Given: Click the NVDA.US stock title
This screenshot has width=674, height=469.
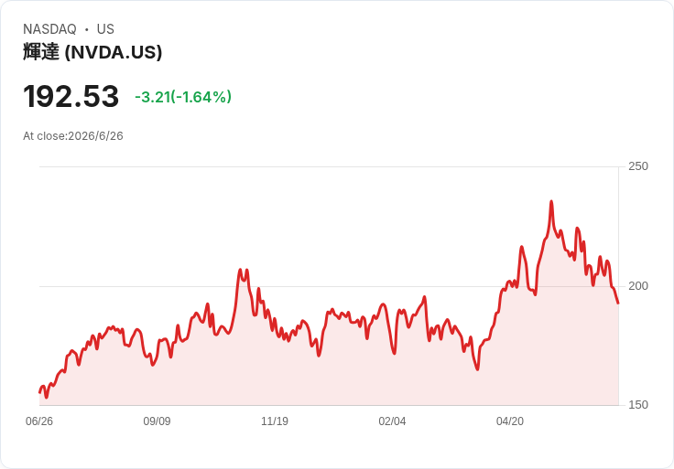Looking at the screenshot, I should pyautogui.click(x=92, y=52).
